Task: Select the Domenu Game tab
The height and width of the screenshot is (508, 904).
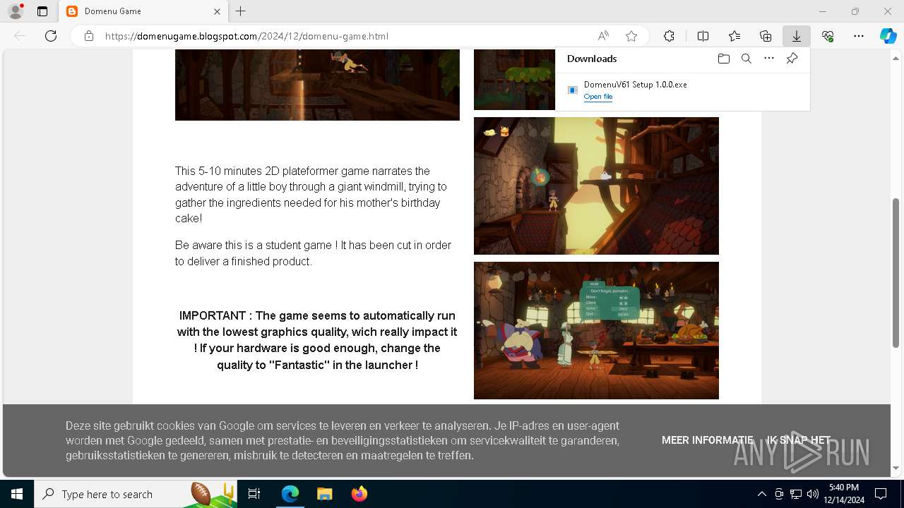Action: point(143,11)
